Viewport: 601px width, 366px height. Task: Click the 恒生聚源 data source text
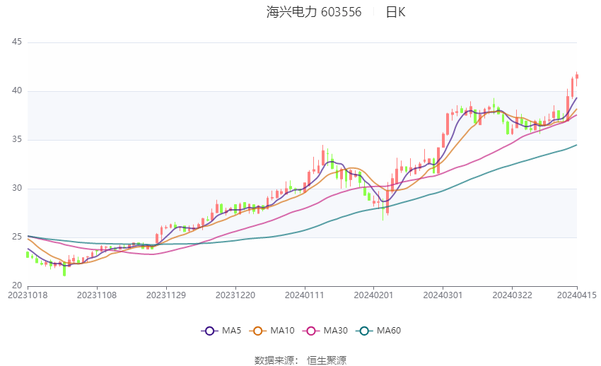pos(327,360)
